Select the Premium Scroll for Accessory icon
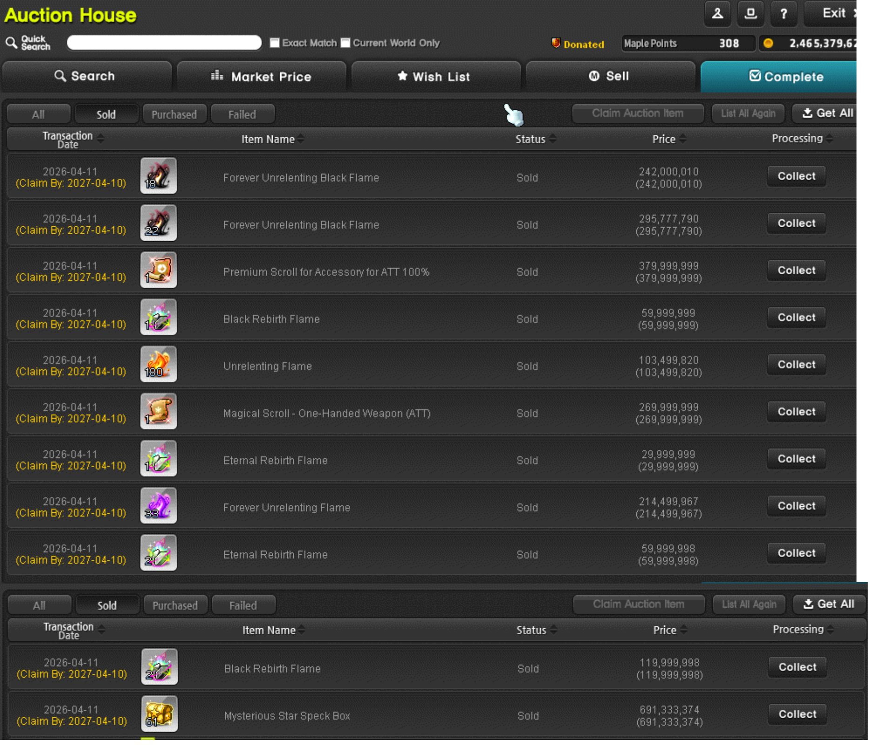This screenshot has height=746, width=870. tap(159, 270)
